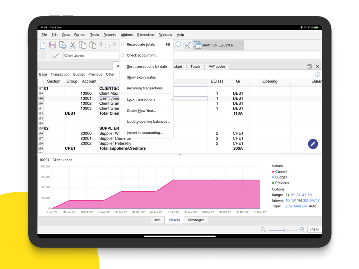Select Sort transactions by date
This screenshot has width=359, height=269.
tap(146, 67)
